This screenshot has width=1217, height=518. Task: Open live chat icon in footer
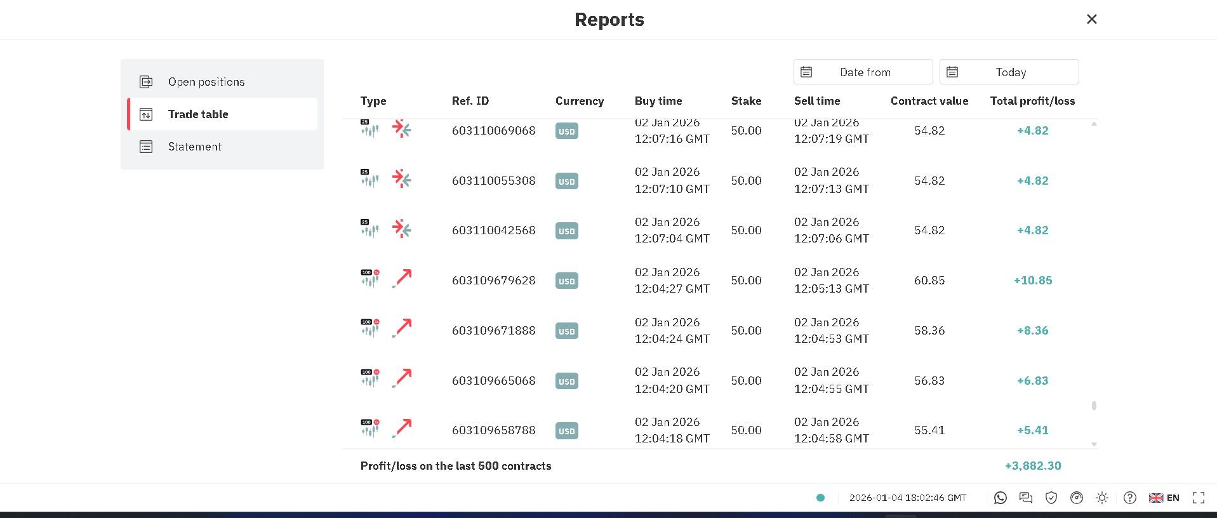point(1026,498)
